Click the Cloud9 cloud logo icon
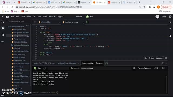 coord(7,17)
